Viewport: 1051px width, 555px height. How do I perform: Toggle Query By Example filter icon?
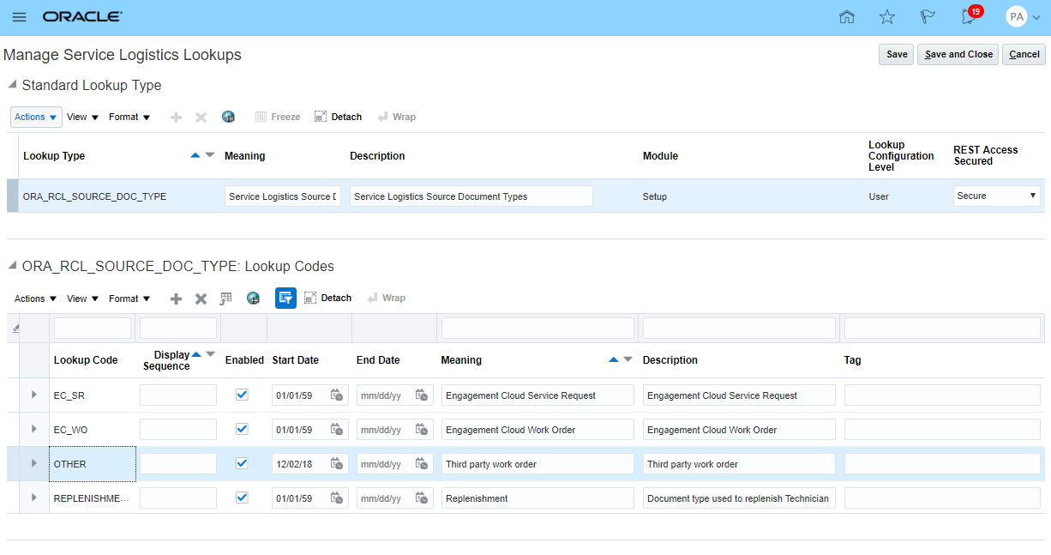(x=285, y=298)
